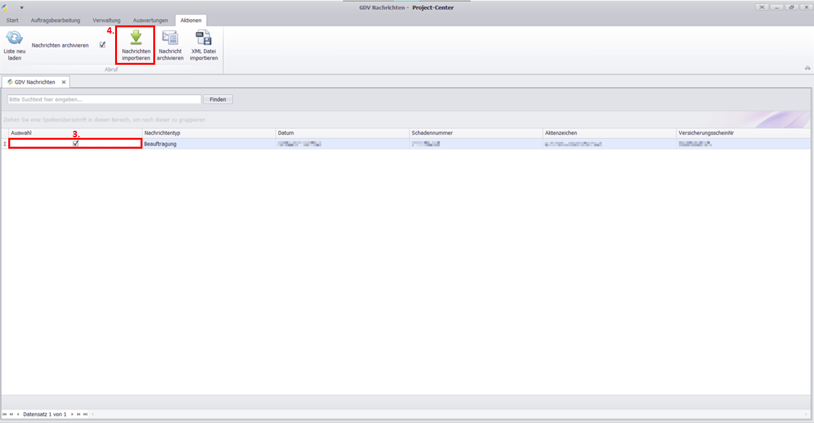Open quick access toolbar dropdown arrow
This screenshot has width=814, height=423.
[21, 8]
